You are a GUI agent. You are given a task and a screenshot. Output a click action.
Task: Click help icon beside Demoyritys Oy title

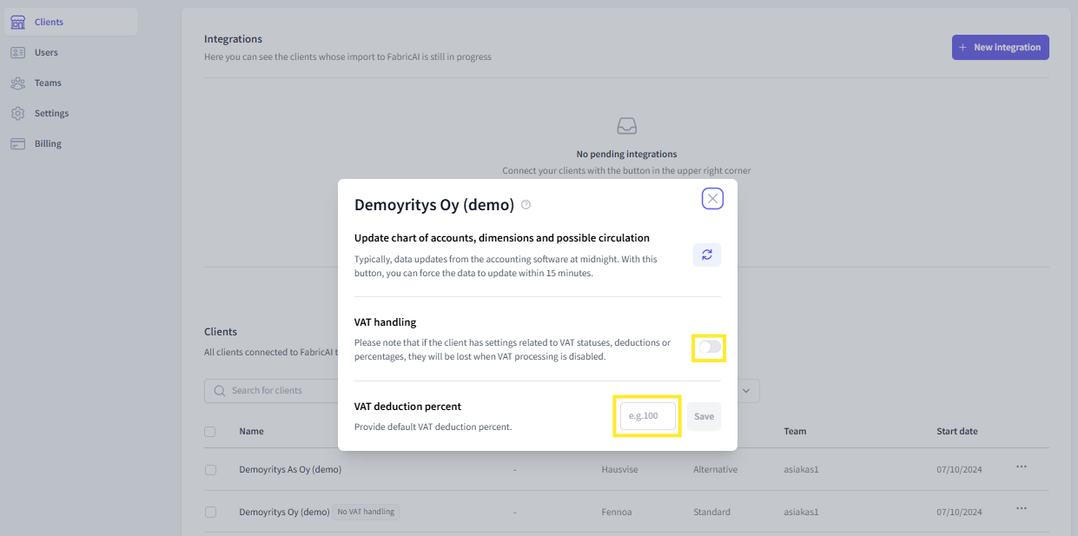coord(526,205)
